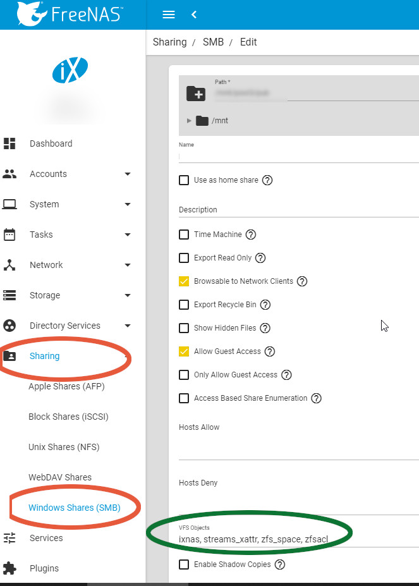Show help for Use as home share
The image size is (419, 586).
tap(267, 180)
